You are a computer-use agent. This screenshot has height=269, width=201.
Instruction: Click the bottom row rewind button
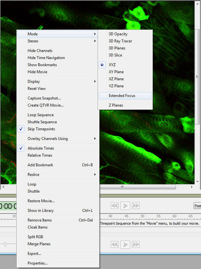pos(115,244)
